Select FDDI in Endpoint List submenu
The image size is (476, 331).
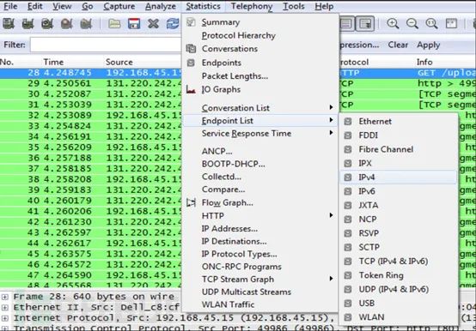369,135
